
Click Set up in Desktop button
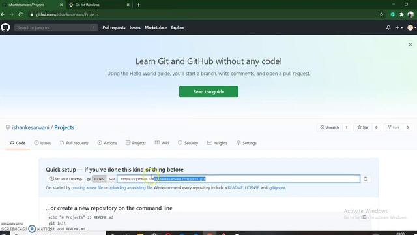[x=66, y=179]
